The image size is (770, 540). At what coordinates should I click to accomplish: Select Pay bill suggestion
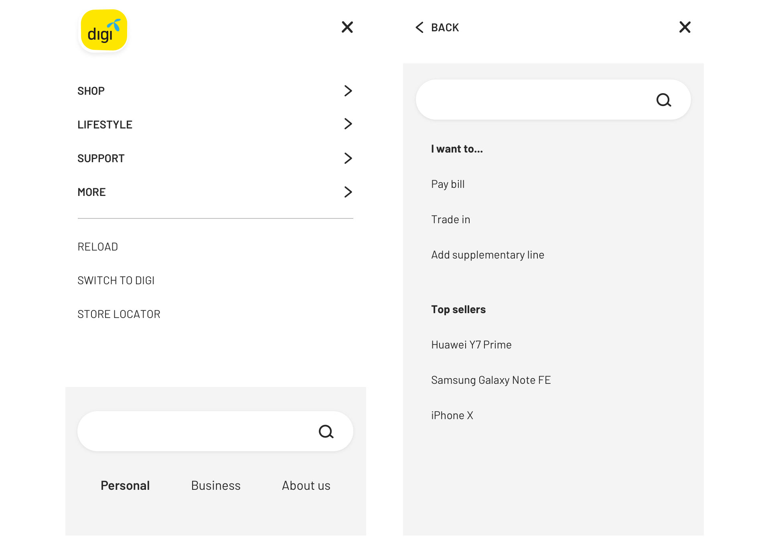click(448, 184)
